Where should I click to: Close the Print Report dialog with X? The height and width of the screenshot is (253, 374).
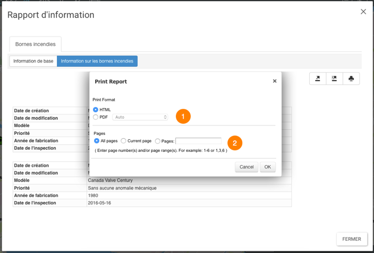pos(275,82)
